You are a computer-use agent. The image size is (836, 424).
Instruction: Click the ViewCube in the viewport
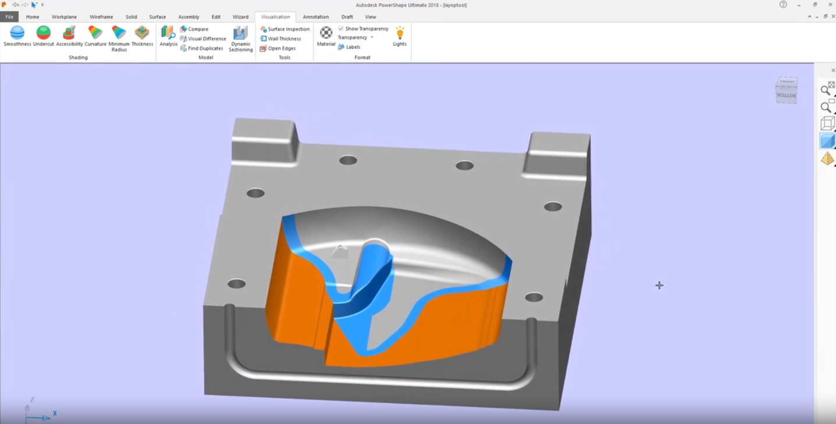[786, 91]
